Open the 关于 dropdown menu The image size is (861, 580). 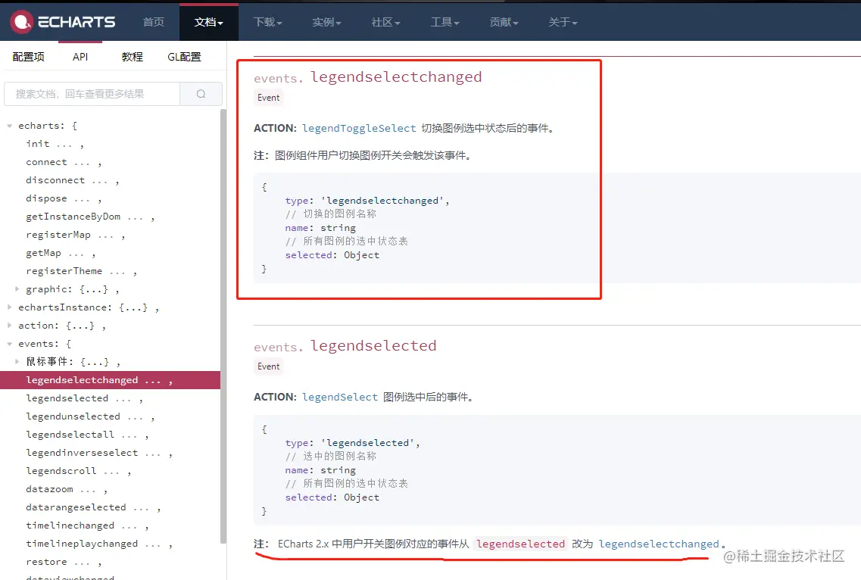pyautogui.click(x=563, y=22)
